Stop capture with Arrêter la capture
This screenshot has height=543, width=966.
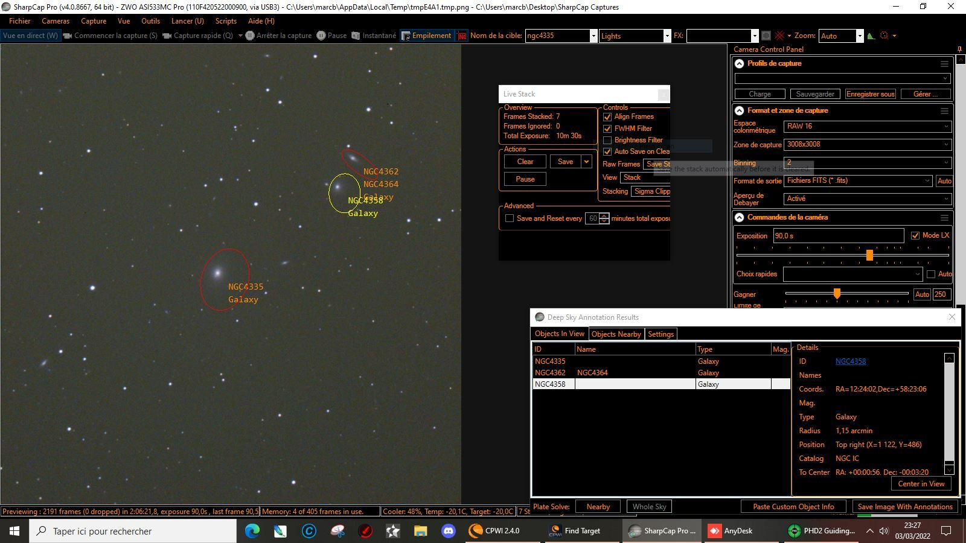[x=279, y=36]
